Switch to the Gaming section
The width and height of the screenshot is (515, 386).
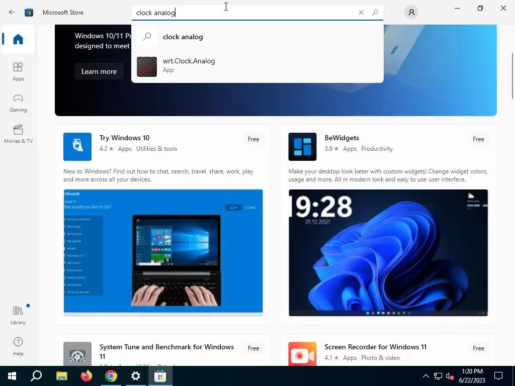point(18,103)
